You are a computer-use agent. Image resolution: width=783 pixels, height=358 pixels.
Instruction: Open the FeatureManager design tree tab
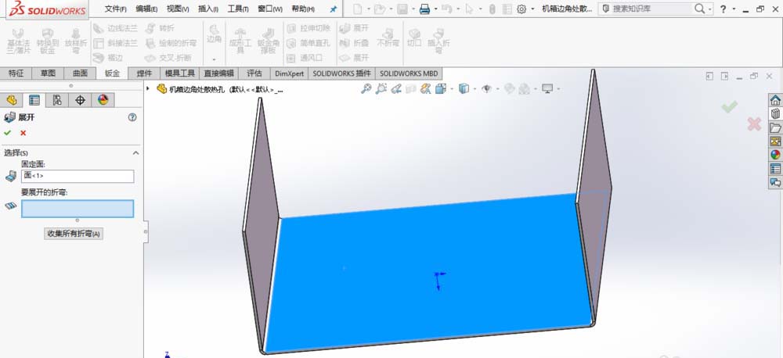[12, 100]
